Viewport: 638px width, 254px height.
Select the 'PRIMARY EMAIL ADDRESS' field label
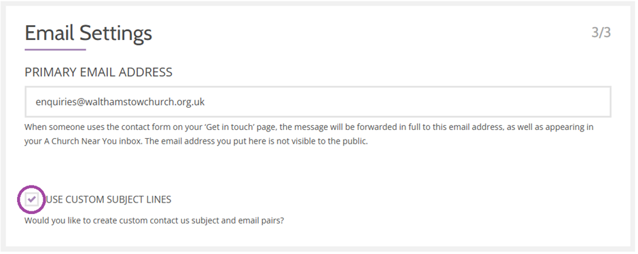coord(99,72)
